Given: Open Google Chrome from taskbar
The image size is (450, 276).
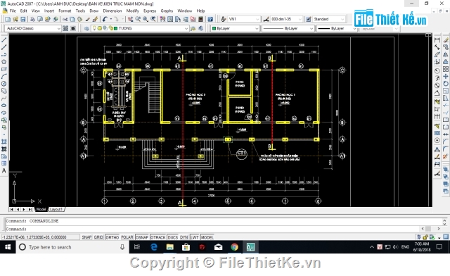Looking at the screenshot, I should coord(234,247).
